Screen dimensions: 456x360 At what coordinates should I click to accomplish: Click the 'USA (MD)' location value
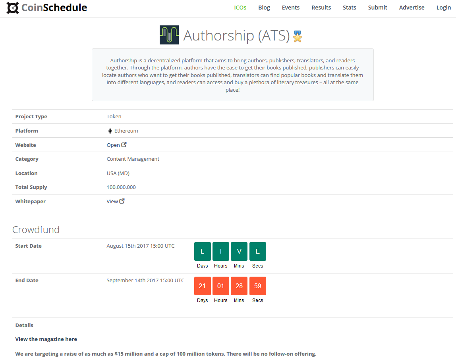[118, 173]
